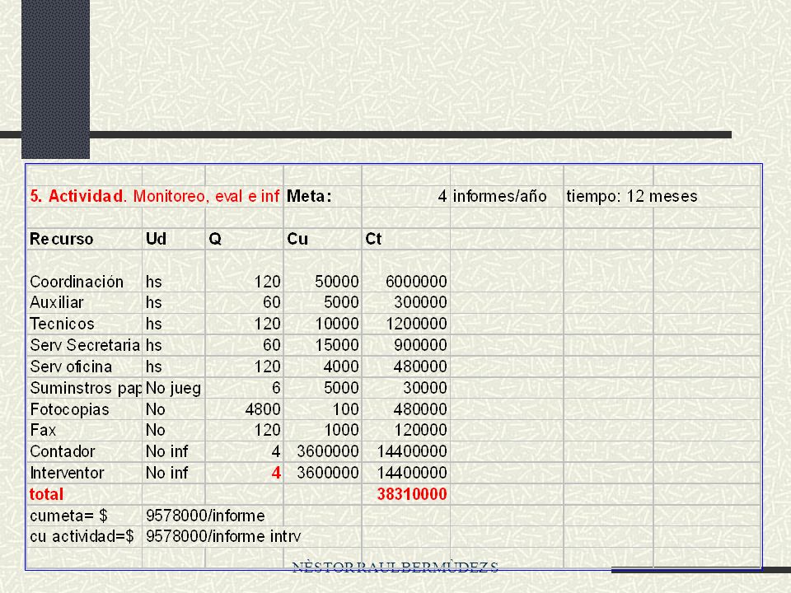791x593 pixels.
Task: Select the 'Q' column header
Action: (215, 239)
